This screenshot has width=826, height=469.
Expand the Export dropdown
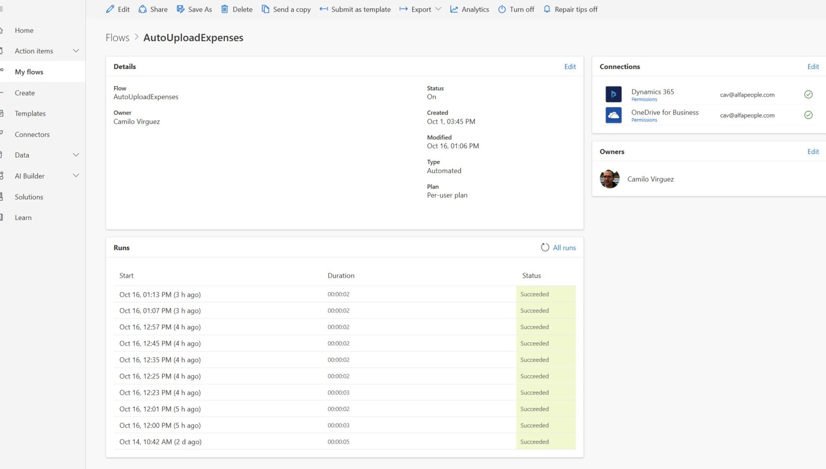pos(439,9)
